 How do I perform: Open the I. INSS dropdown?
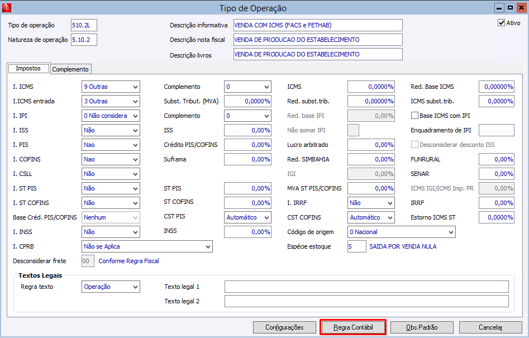coord(111,232)
